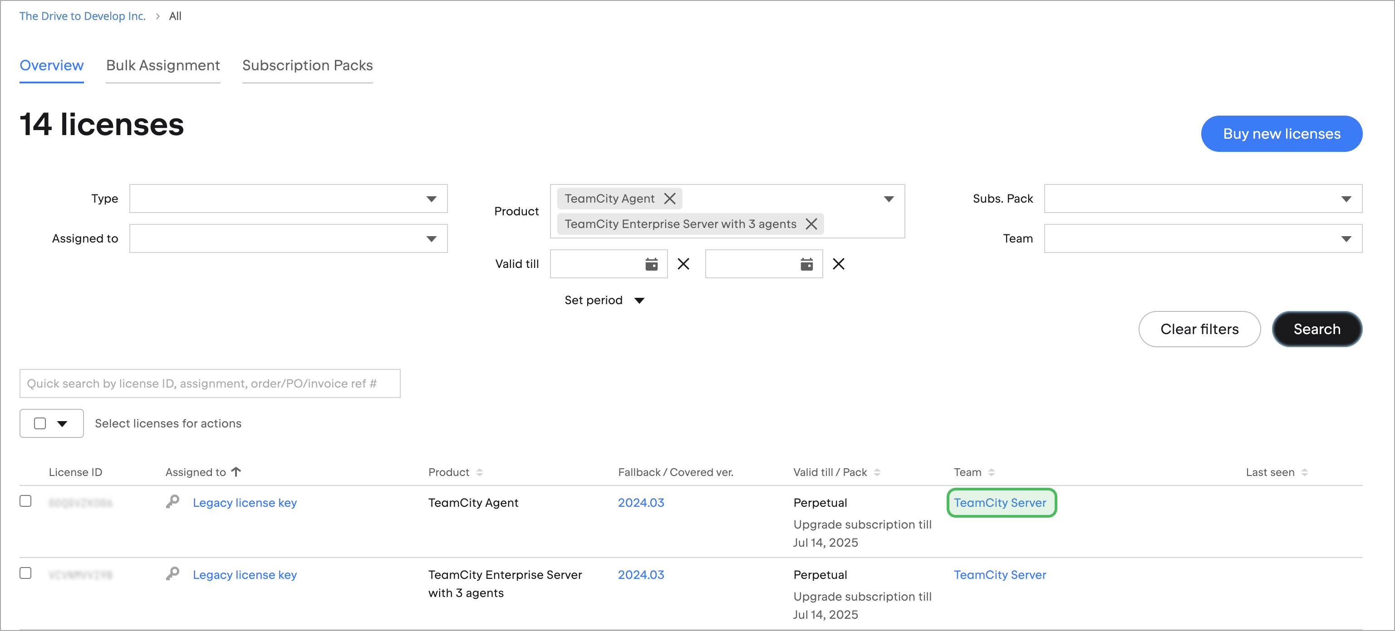Open the Subs. Pack dropdown

pyautogui.click(x=1203, y=199)
